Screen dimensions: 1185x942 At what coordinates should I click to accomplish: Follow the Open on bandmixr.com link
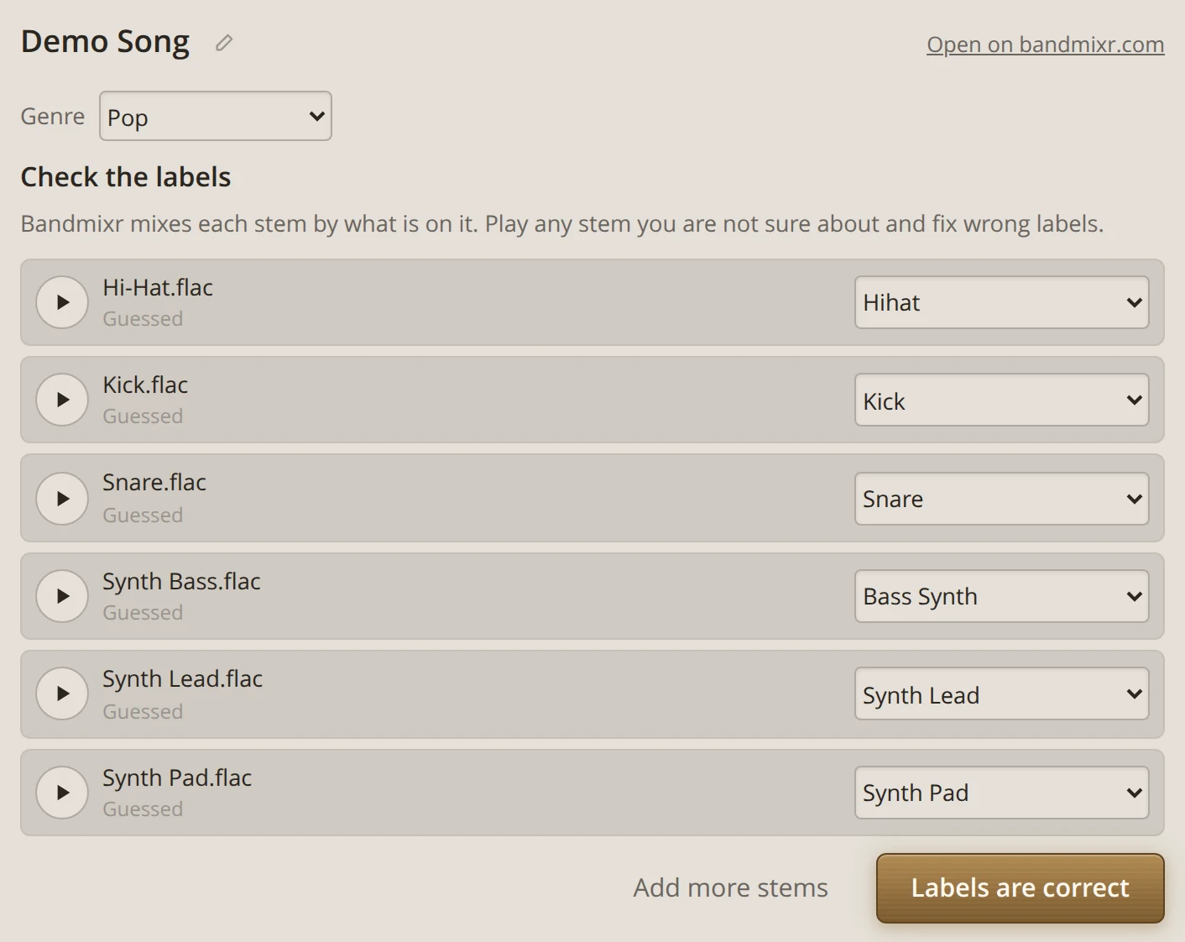[x=1045, y=44]
